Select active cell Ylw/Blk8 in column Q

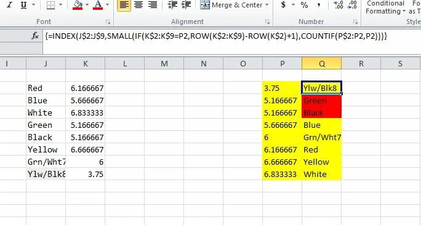tap(322, 88)
